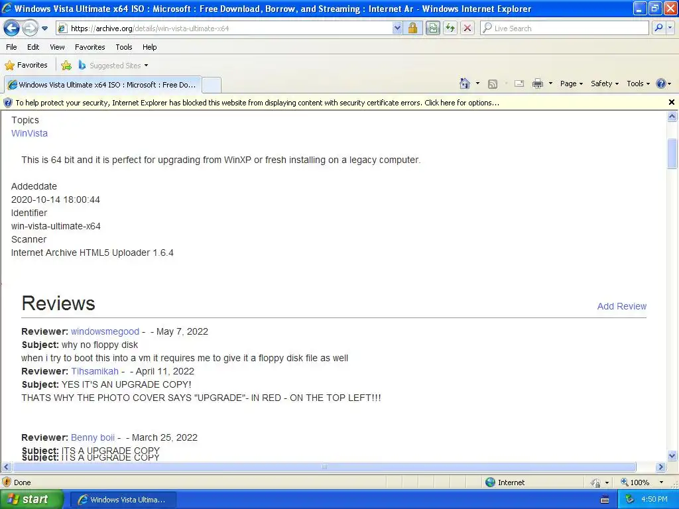
Task: Click the Read Mail icon
Action: tap(519, 84)
